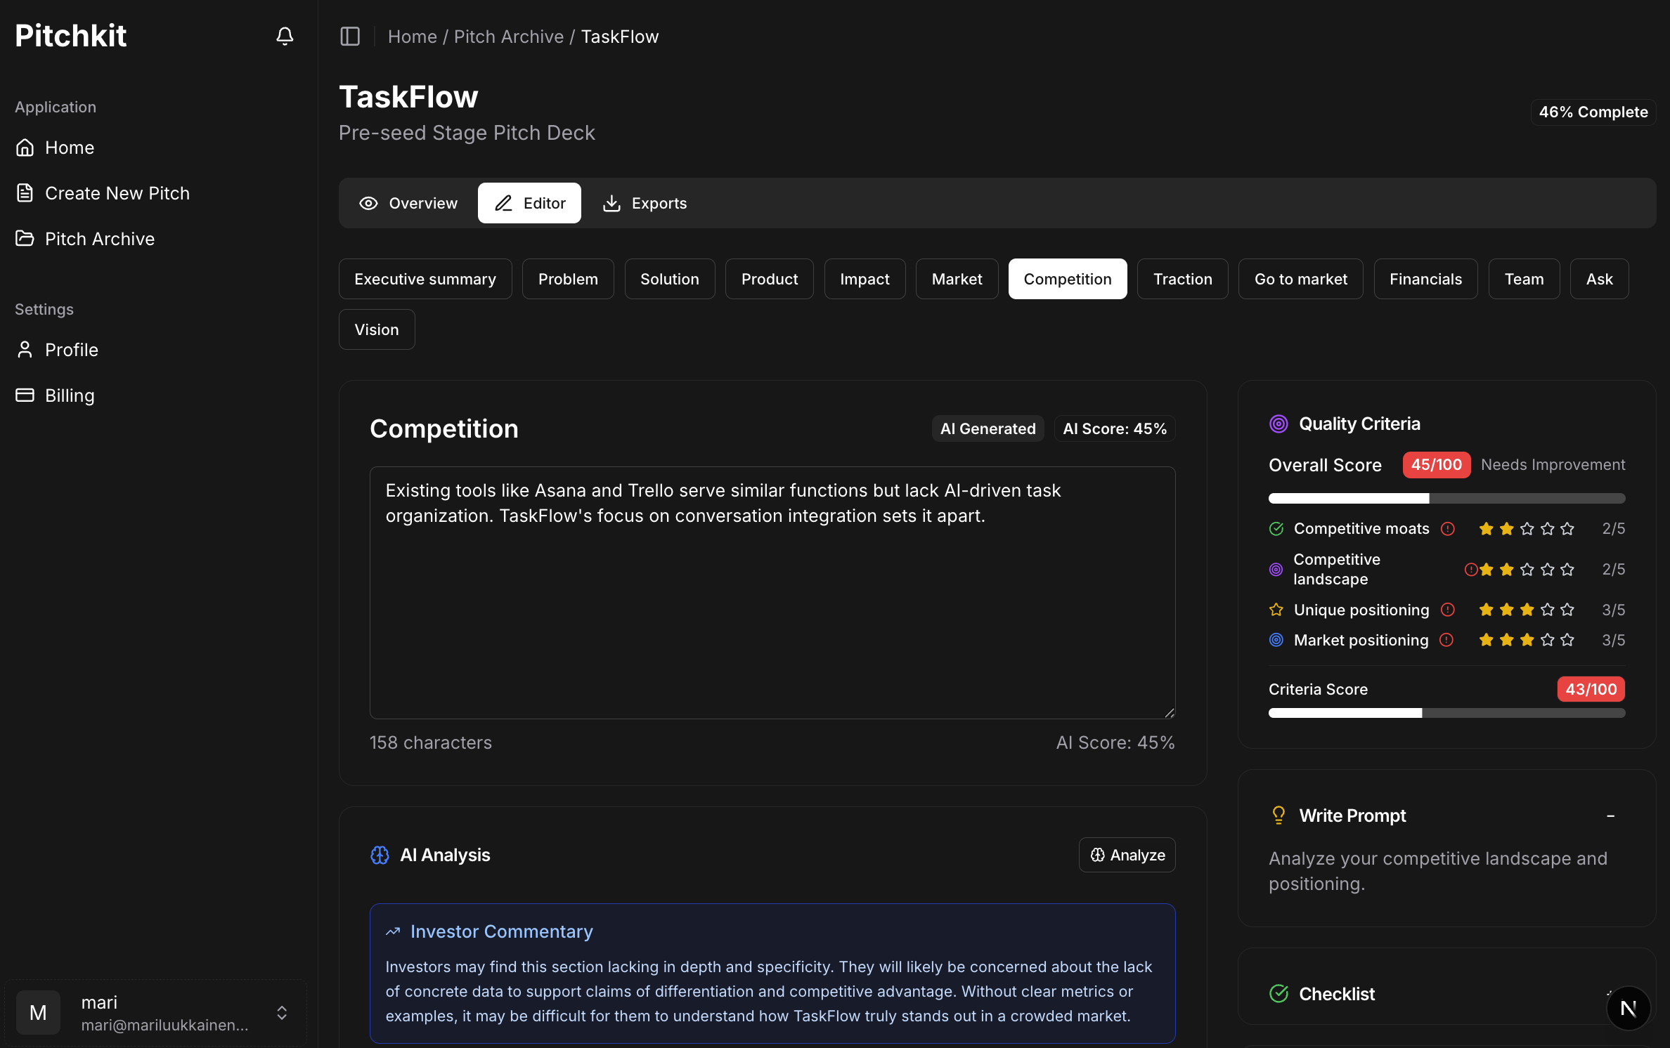
Task: Go to the Pitch Archive breadcrumb link
Action: [508, 37]
